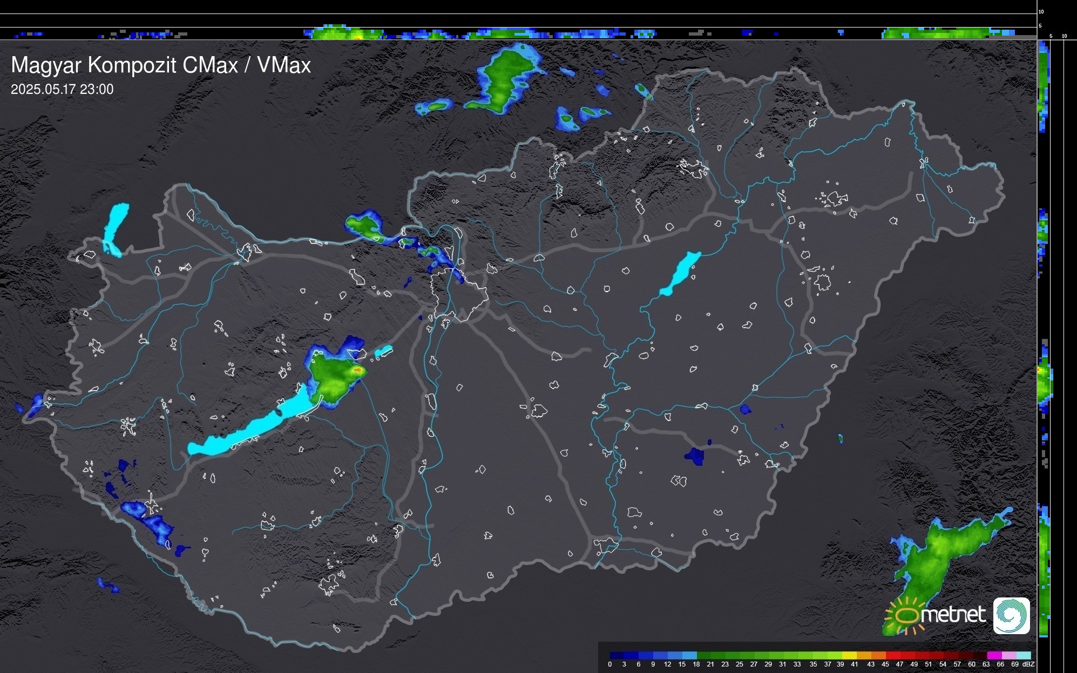Click the teal spiral radar logo
1077x673 pixels.
point(1011,615)
